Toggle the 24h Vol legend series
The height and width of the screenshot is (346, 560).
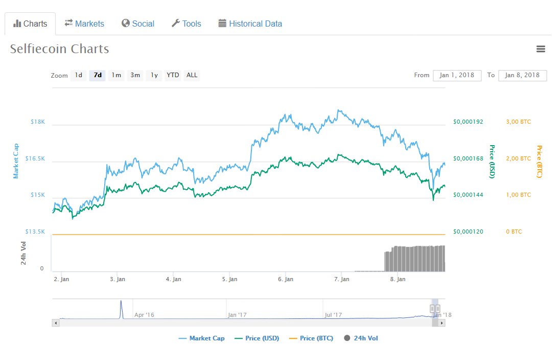pyautogui.click(x=361, y=338)
